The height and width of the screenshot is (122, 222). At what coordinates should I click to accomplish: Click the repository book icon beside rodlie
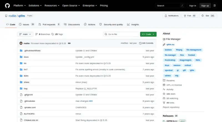[x=6, y=16]
